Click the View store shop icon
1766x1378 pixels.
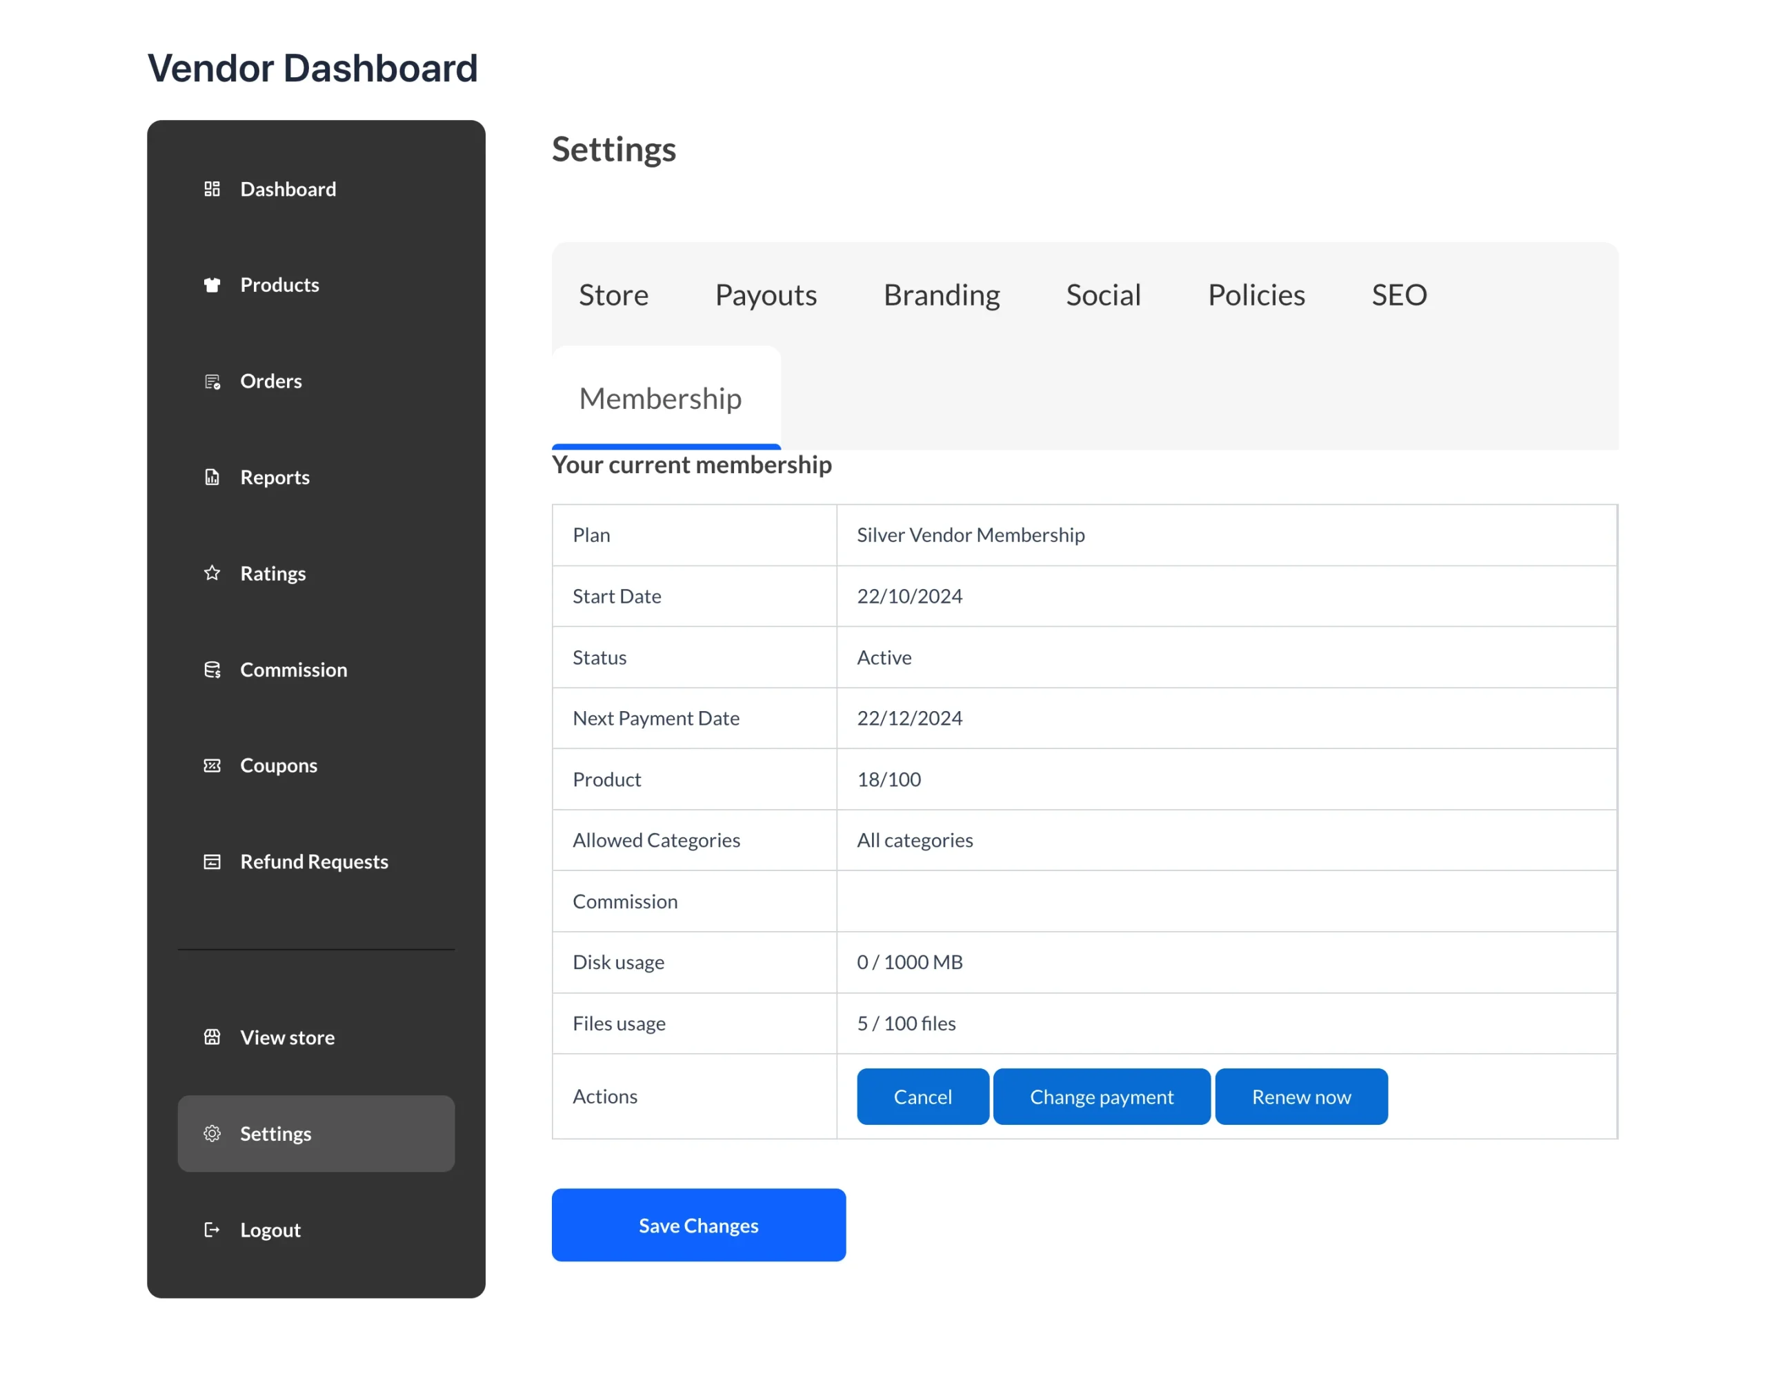pos(212,1037)
